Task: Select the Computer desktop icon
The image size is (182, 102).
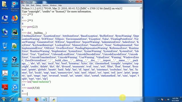Action: pyautogui.click(x=5, y=19)
